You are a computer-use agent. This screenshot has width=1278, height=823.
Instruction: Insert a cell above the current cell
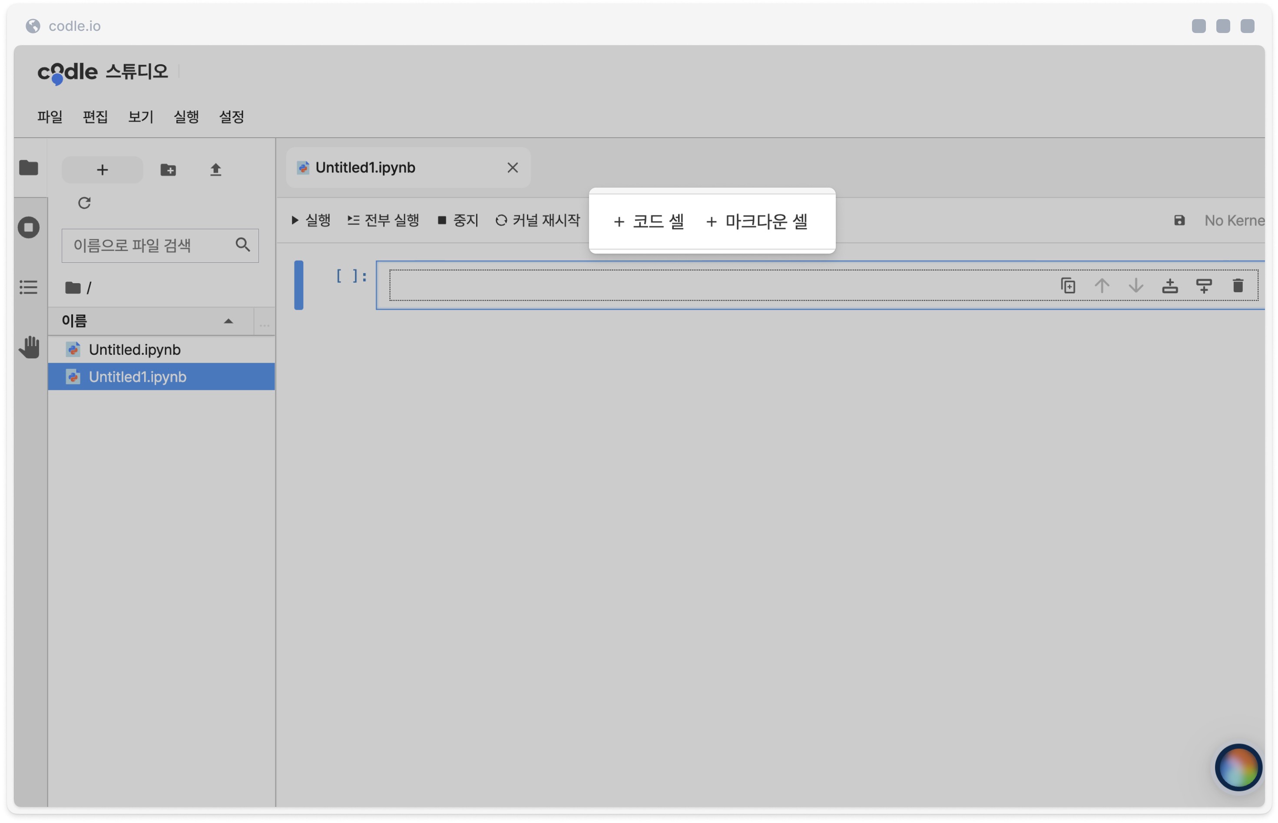(1170, 286)
